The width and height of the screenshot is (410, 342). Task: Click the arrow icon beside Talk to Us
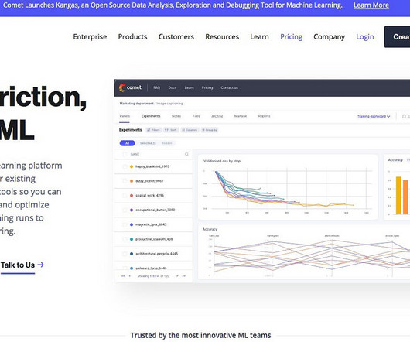pos(40,265)
